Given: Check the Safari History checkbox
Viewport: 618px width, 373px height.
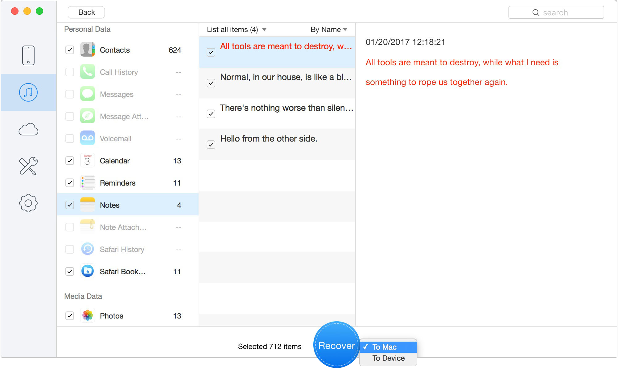Looking at the screenshot, I should tap(70, 249).
